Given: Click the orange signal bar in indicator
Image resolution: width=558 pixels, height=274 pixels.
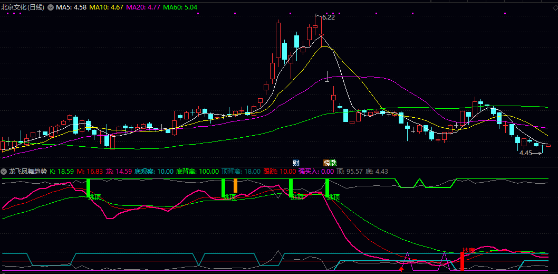Looking at the screenshot, I should click(x=235, y=186).
